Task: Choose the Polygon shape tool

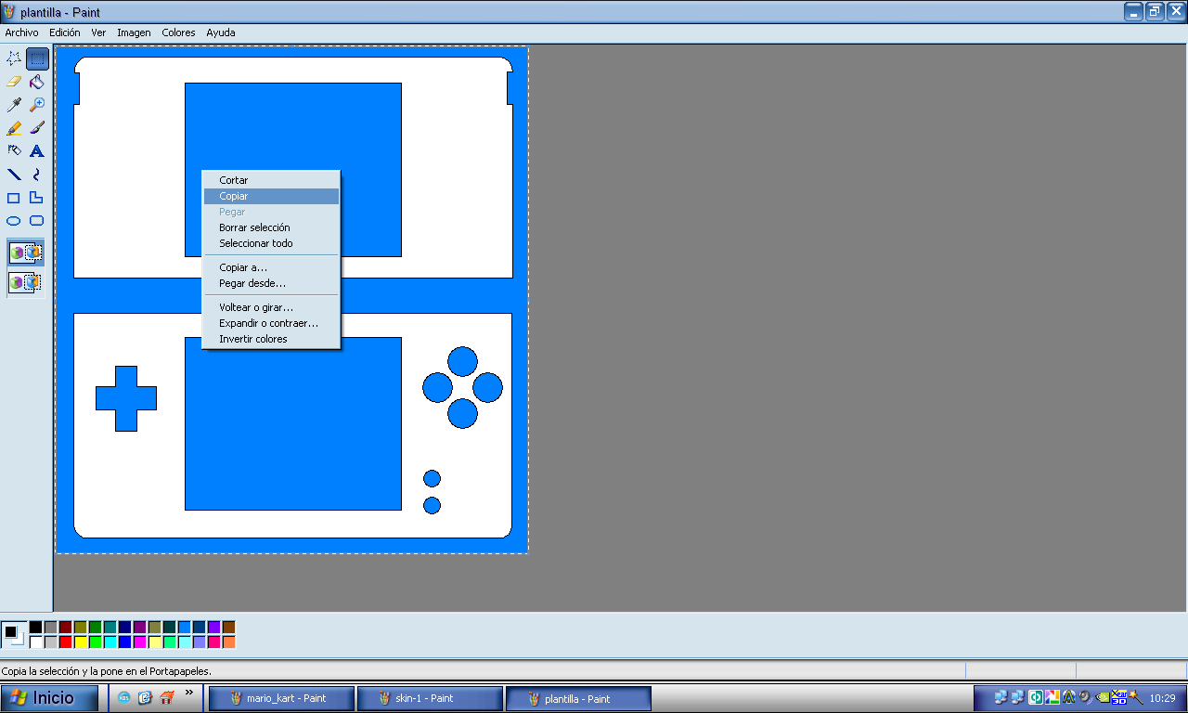Action: pos(37,197)
